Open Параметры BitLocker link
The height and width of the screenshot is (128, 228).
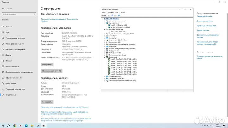205,16
